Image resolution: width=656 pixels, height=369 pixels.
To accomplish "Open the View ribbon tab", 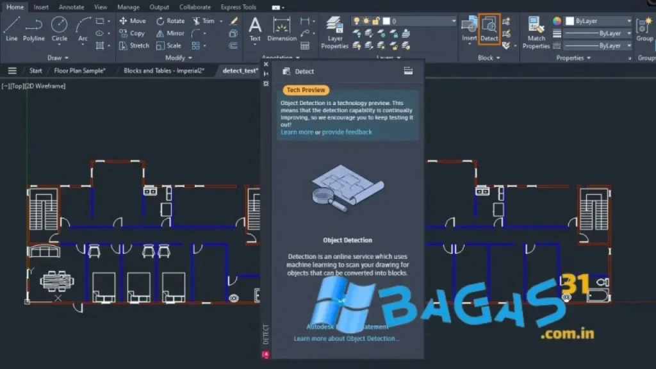I will [101, 7].
